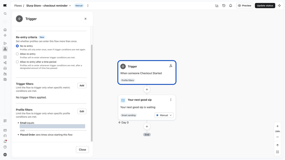The image size is (285, 160).
Task: Open the MA account avatar
Action: pyautogui.click(x=5, y=155)
